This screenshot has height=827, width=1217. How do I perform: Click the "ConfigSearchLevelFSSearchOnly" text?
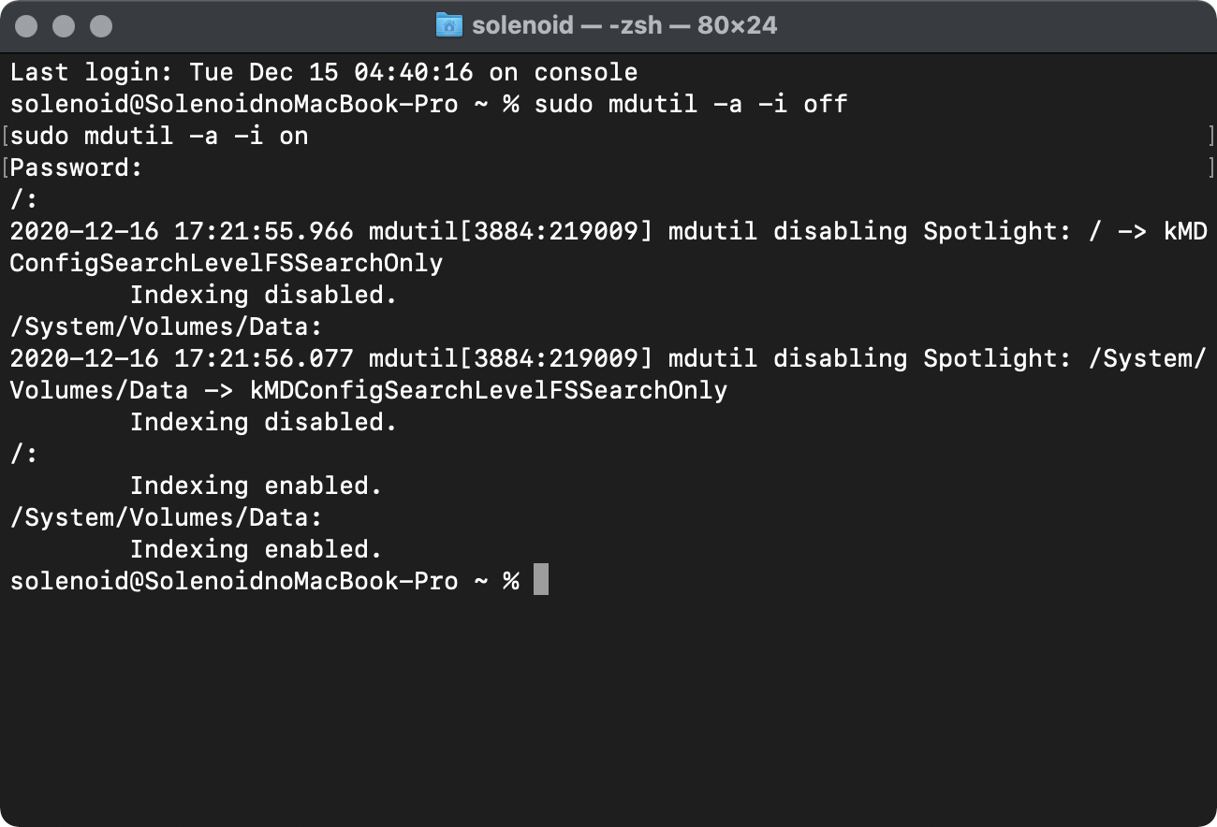pyautogui.click(x=227, y=263)
